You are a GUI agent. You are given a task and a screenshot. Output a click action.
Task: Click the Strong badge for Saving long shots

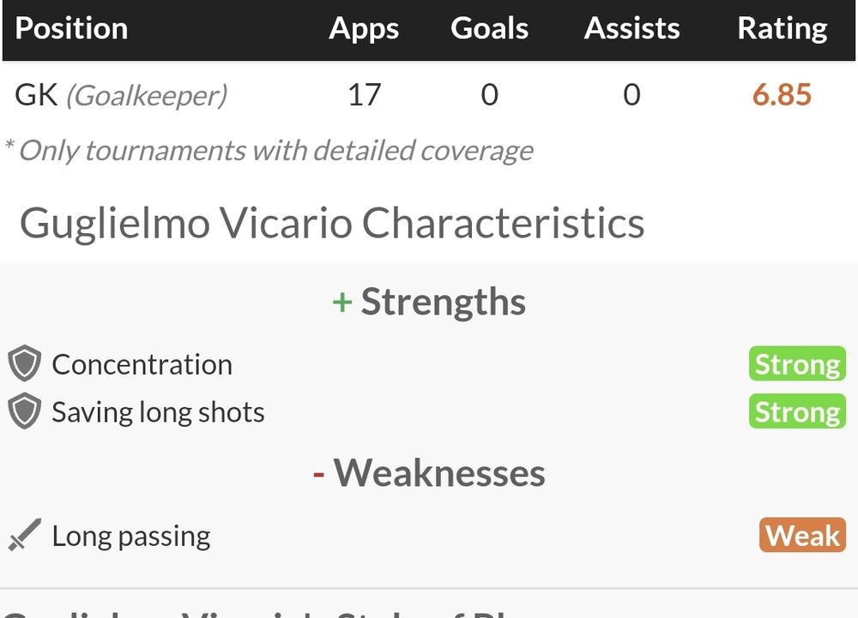coord(797,411)
